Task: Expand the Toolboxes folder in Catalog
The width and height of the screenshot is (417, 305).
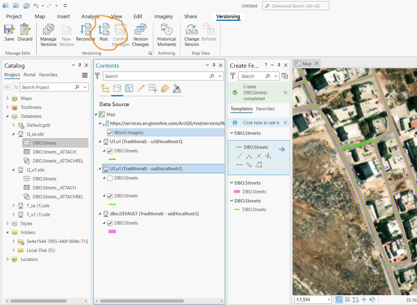Action: tap(8, 107)
